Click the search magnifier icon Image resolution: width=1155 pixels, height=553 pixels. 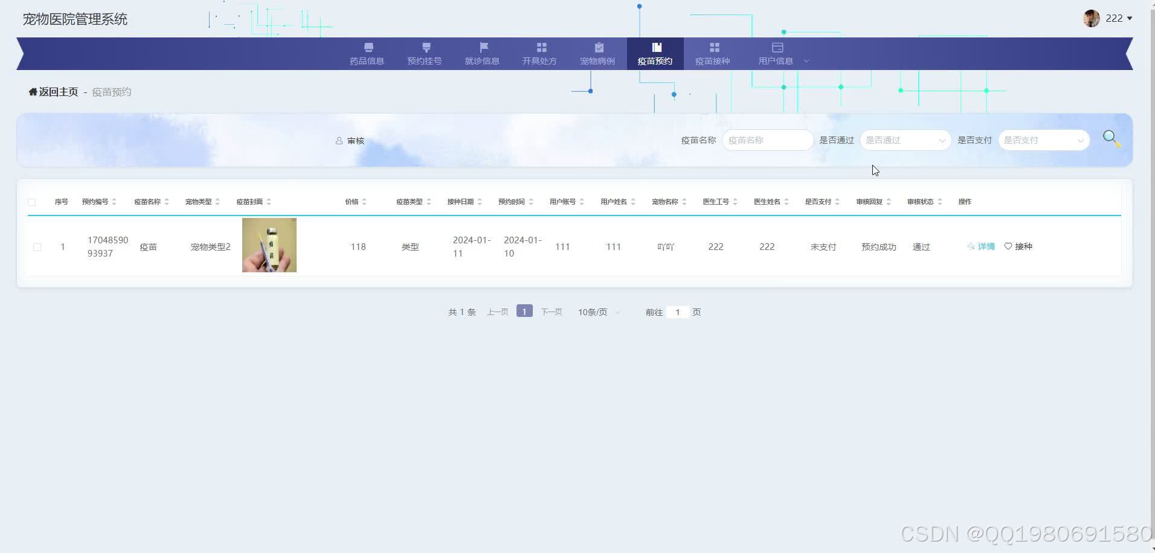pos(1110,138)
